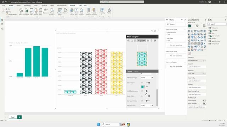Image resolution: width=227 pixels, height=127 pixels.
Task: Open Age Breakdown field options chevron in Category
Action: [203, 60]
